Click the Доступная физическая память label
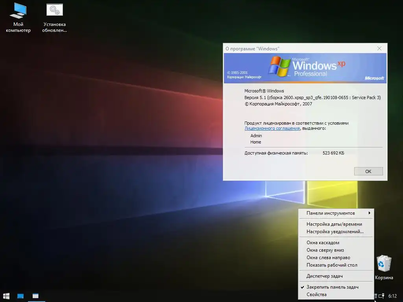The image size is (403, 302). (x=276, y=153)
